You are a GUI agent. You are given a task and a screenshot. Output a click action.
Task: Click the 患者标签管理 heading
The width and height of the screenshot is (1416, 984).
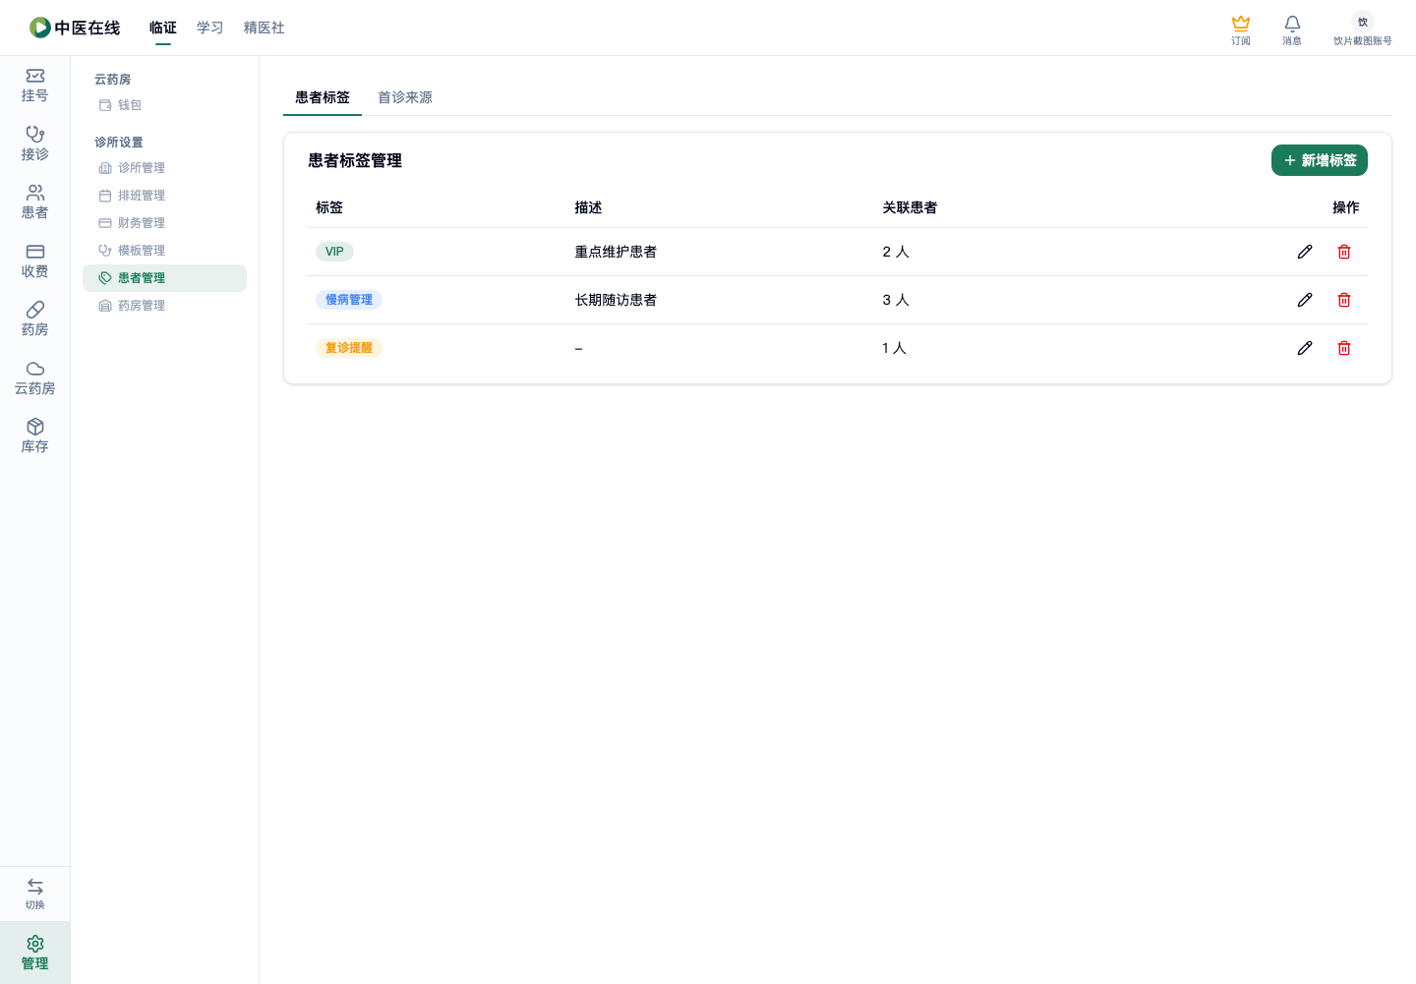[355, 160]
